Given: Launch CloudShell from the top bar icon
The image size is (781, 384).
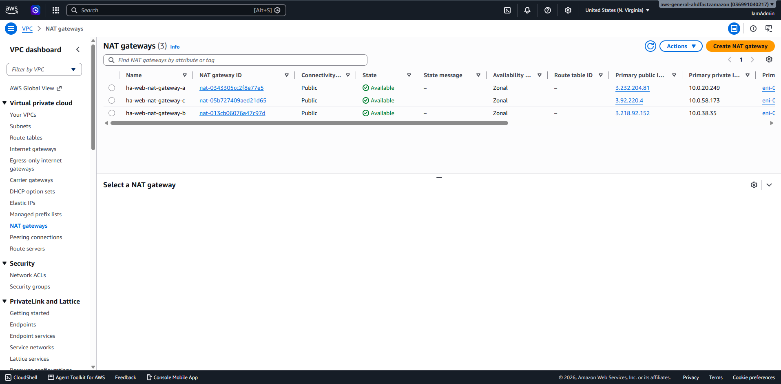Looking at the screenshot, I should click(507, 10).
